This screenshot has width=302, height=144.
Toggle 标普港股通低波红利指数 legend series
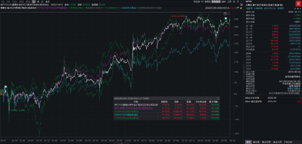tap(150, 8)
